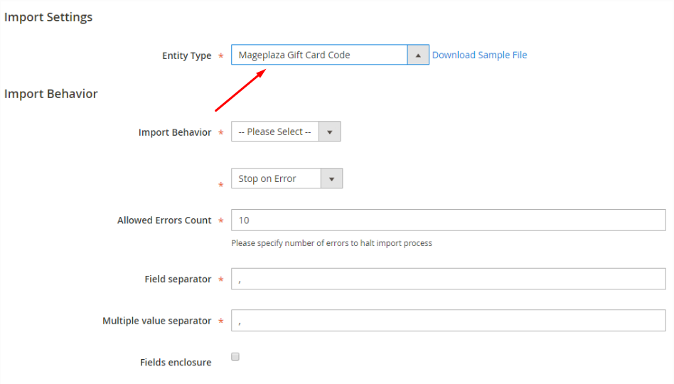Download the sample file via link
Viewport: 674px width, 384px height.
[x=479, y=55]
